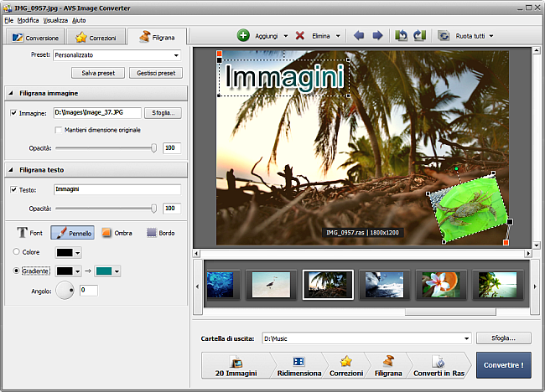Viewport: 545px width, 392px height.
Task: Click preview vertical scrollbar up arrow
Action: (x=537, y=51)
